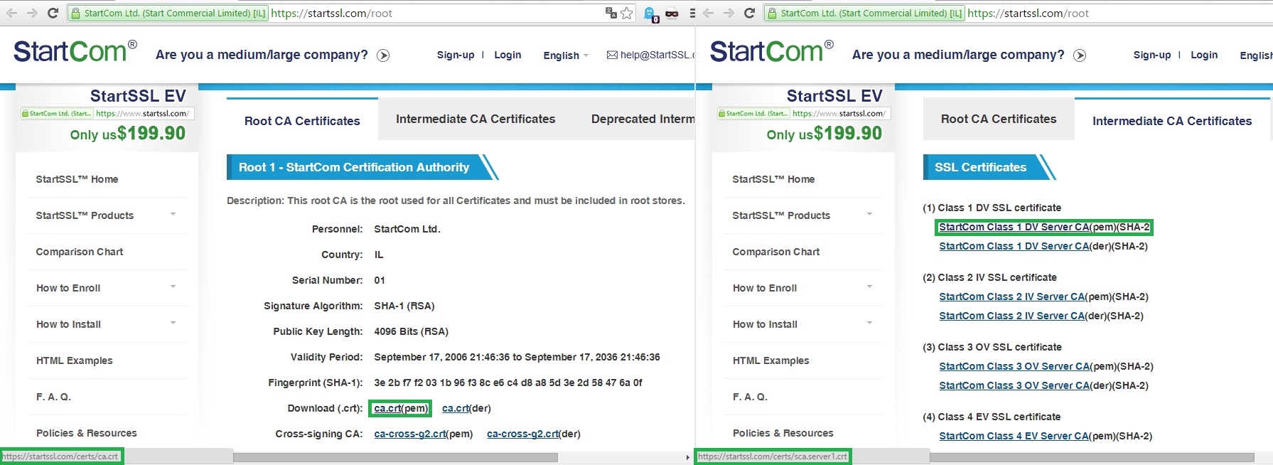This screenshot has width=1273, height=465.
Task: Open F. A. Q. in the left sidebar
Action: point(53,397)
